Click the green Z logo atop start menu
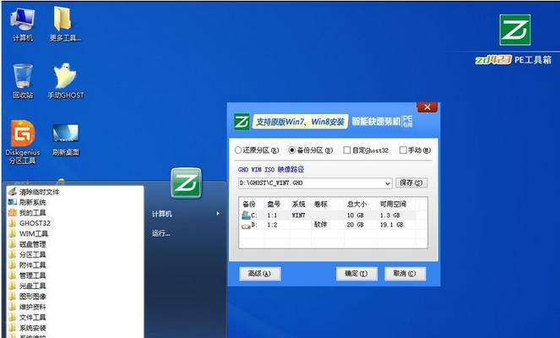The image size is (560, 338). click(186, 183)
